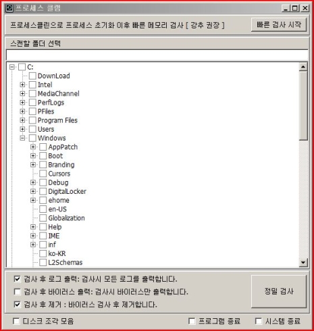Click the folder tree scrollbar thumb

click(303, 106)
